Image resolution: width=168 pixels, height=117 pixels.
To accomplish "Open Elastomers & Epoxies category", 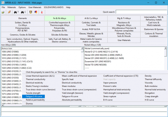I will [x=154, y=29].
